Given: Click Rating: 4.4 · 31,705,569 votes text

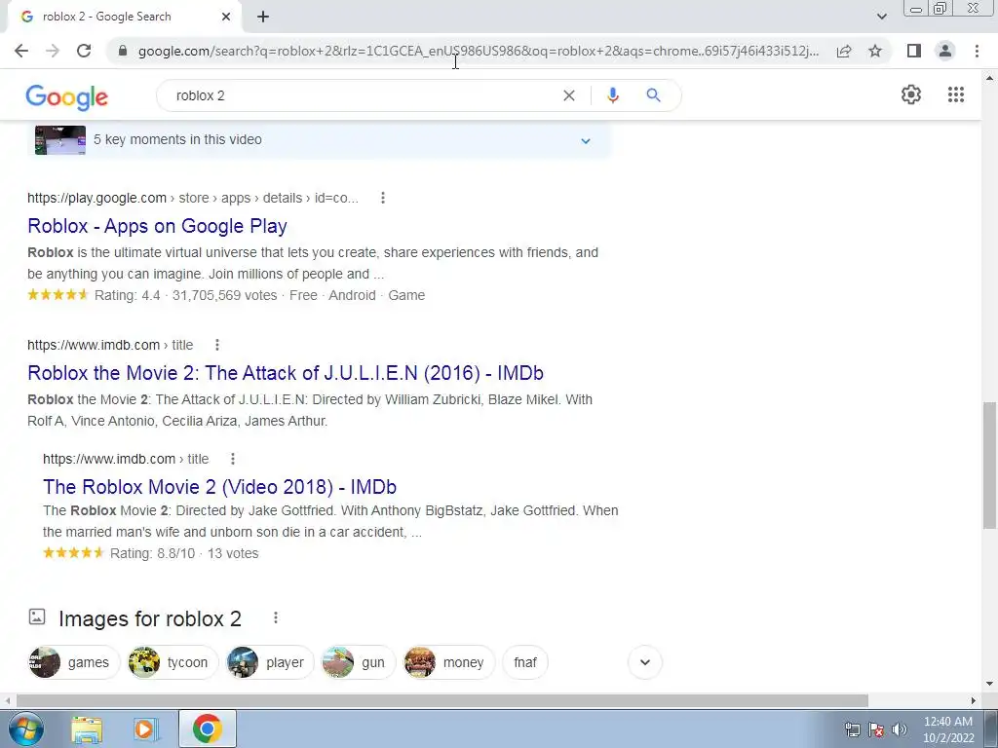Looking at the screenshot, I should point(186,295).
